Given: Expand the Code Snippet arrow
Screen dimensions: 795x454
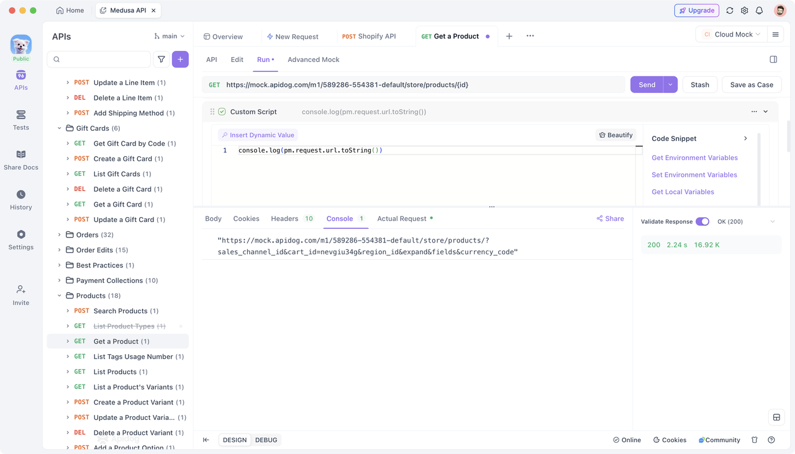Looking at the screenshot, I should [x=745, y=138].
